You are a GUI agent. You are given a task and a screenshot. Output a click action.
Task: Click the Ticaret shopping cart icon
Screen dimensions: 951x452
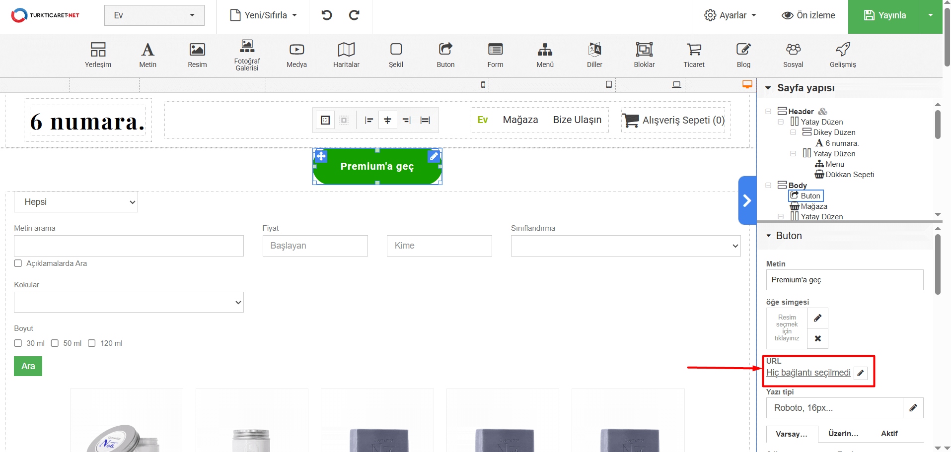pyautogui.click(x=694, y=55)
